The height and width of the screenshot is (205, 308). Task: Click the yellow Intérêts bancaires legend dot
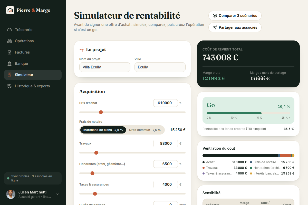[x=251, y=173]
